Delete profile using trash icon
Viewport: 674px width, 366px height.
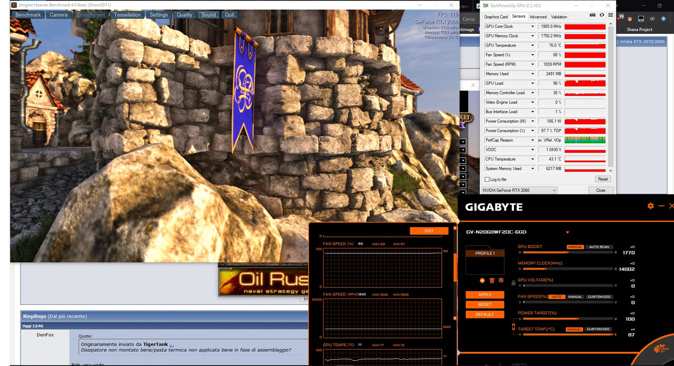pyautogui.click(x=492, y=280)
